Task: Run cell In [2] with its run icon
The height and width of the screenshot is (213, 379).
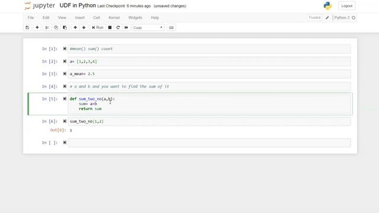Action: coord(65,62)
